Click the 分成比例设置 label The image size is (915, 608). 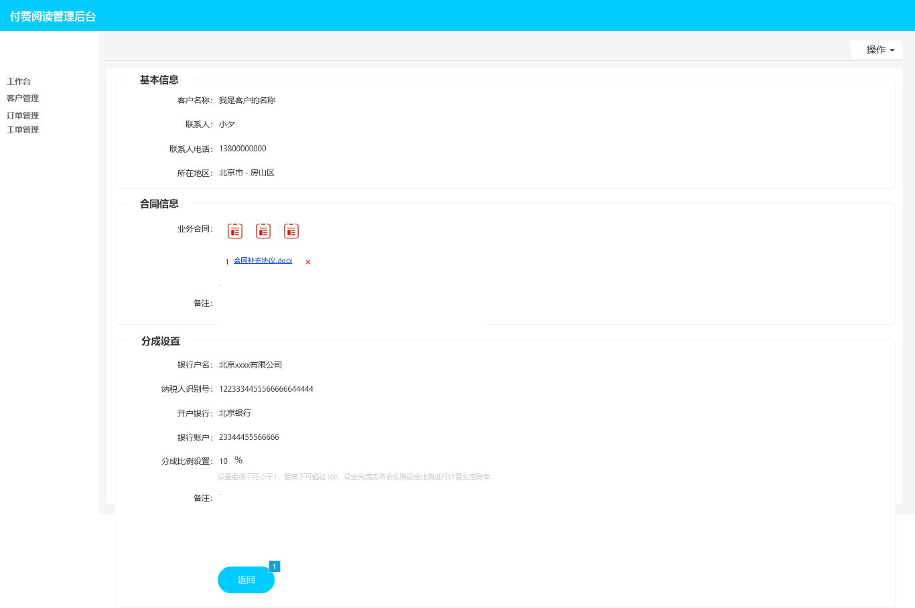(x=187, y=461)
